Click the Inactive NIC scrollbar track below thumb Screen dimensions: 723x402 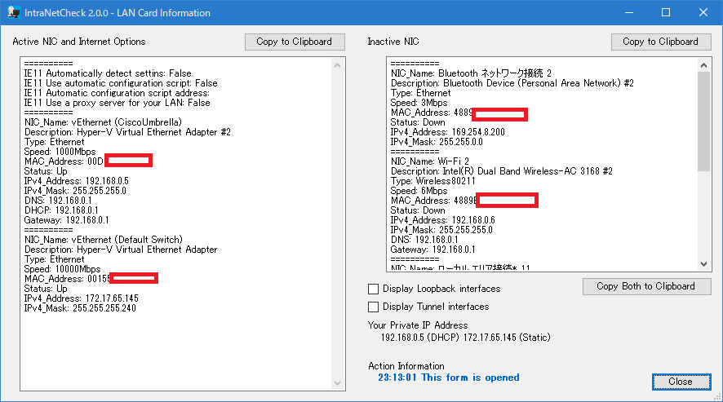[703, 214]
